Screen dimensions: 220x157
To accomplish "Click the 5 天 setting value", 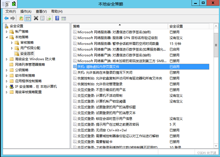I will tap(173, 125).
